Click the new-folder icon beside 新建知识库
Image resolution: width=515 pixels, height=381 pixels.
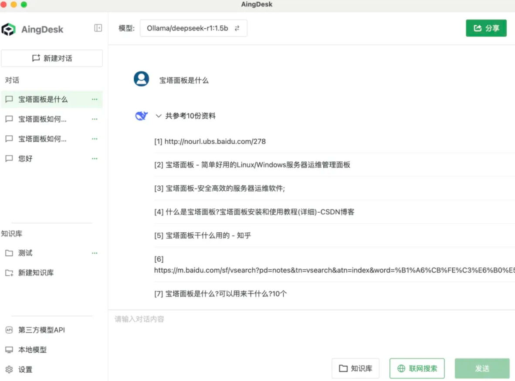coord(9,273)
